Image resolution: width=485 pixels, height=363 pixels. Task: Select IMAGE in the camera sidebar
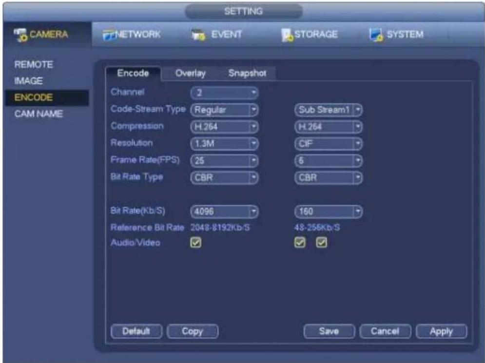click(28, 81)
